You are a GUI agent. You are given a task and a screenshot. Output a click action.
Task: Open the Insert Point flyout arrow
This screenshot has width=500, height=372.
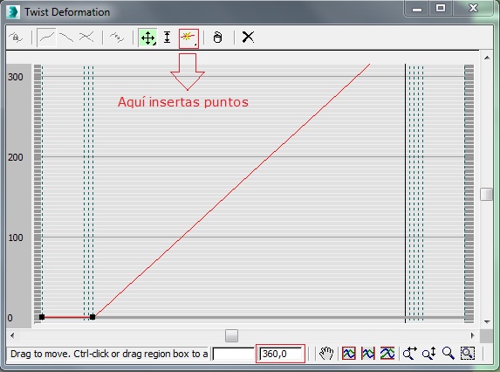195,45
